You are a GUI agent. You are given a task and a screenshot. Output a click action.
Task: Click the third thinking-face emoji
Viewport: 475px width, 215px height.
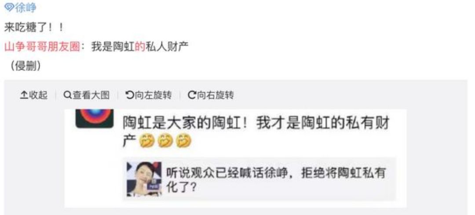coord(184,141)
